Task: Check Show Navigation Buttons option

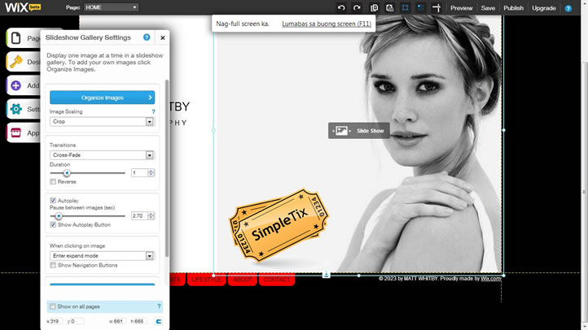Action: coord(53,265)
